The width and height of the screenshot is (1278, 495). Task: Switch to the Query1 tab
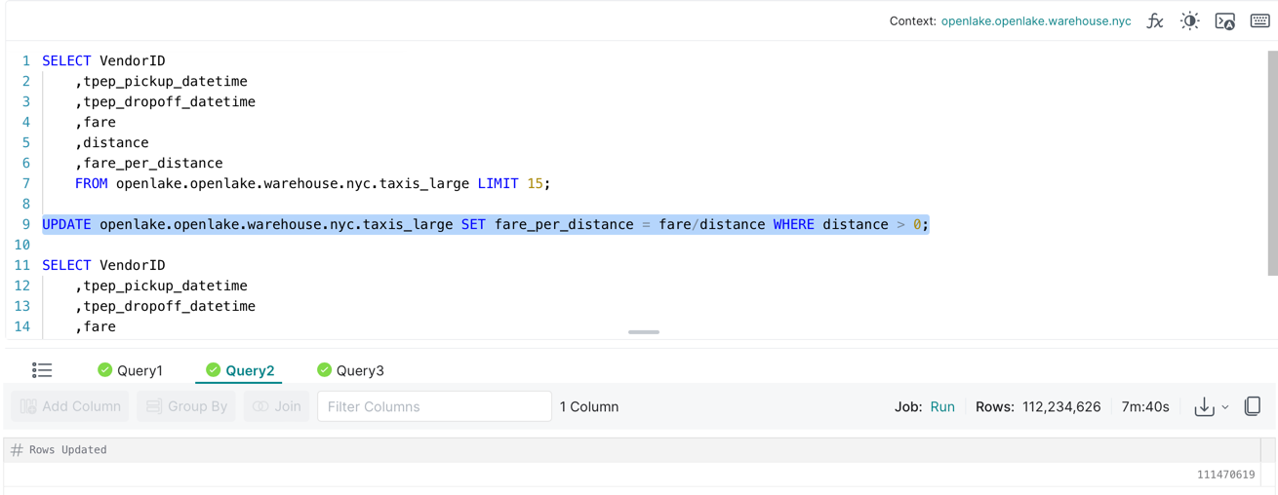coord(131,370)
